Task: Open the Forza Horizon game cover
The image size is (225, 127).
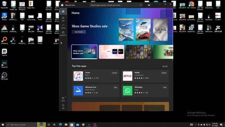Action: (x=143, y=30)
